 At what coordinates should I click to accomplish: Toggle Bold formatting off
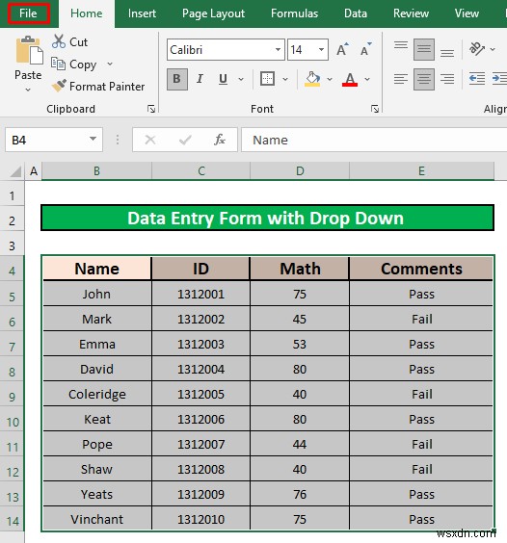(x=176, y=79)
